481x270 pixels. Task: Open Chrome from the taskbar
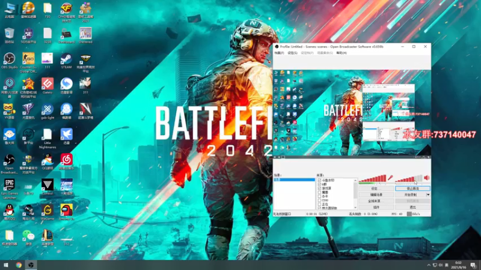(x=19, y=265)
